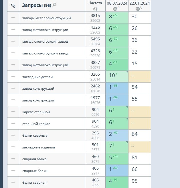Image resolution: width=180 pixels, height=188 pixels.
Task: Click percent icon under 08.07.2024 date
Action: [x=115, y=9]
